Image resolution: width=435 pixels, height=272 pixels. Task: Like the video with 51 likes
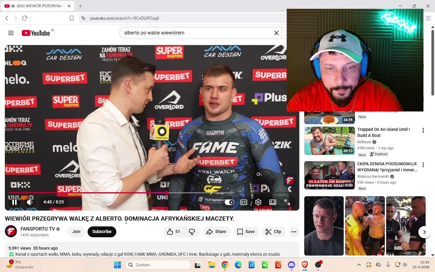(x=174, y=232)
